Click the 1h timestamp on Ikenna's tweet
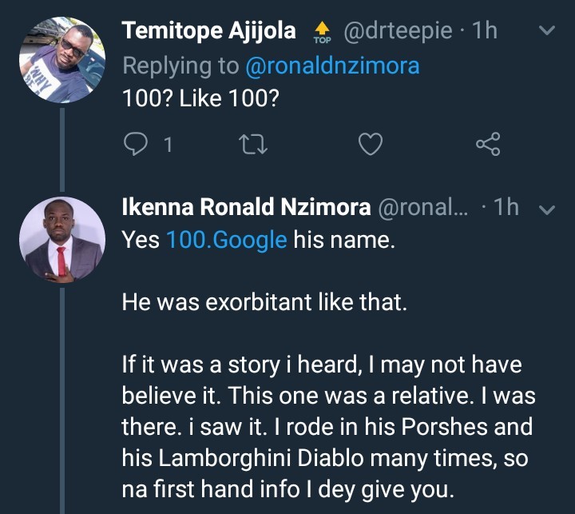The image size is (575, 514). click(x=506, y=209)
